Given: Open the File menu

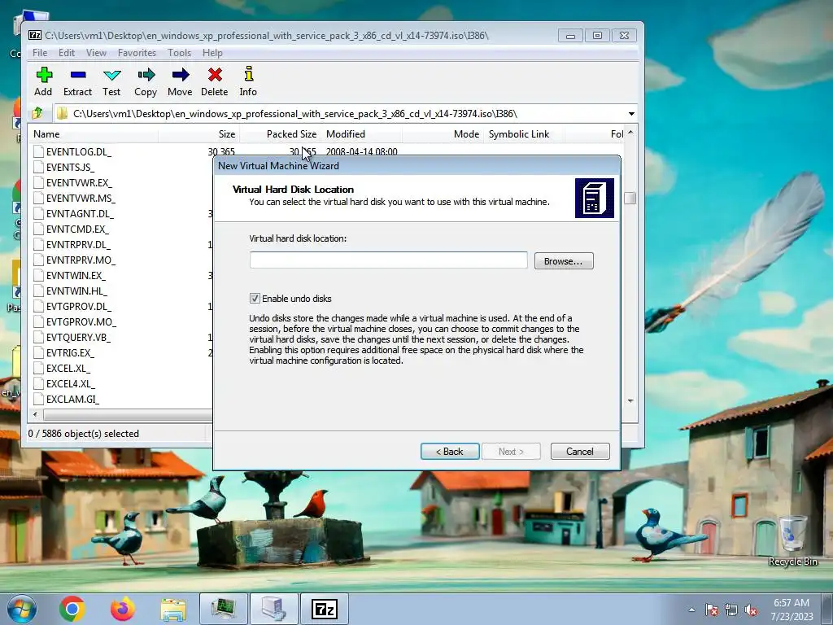Looking at the screenshot, I should [x=40, y=53].
